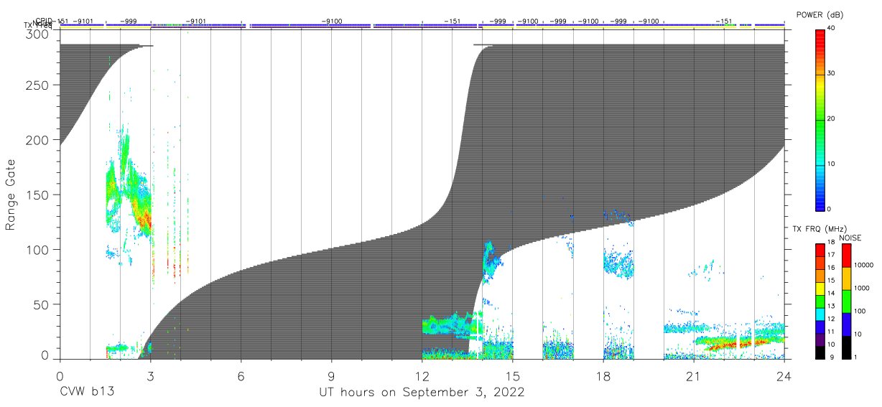This screenshot has width=882, height=407.
Task: Click the 15 tick on UT hours axis
Action: [x=513, y=375]
